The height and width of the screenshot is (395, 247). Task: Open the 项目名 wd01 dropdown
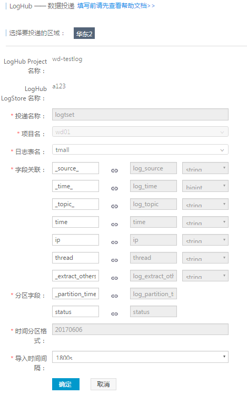click(x=140, y=131)
